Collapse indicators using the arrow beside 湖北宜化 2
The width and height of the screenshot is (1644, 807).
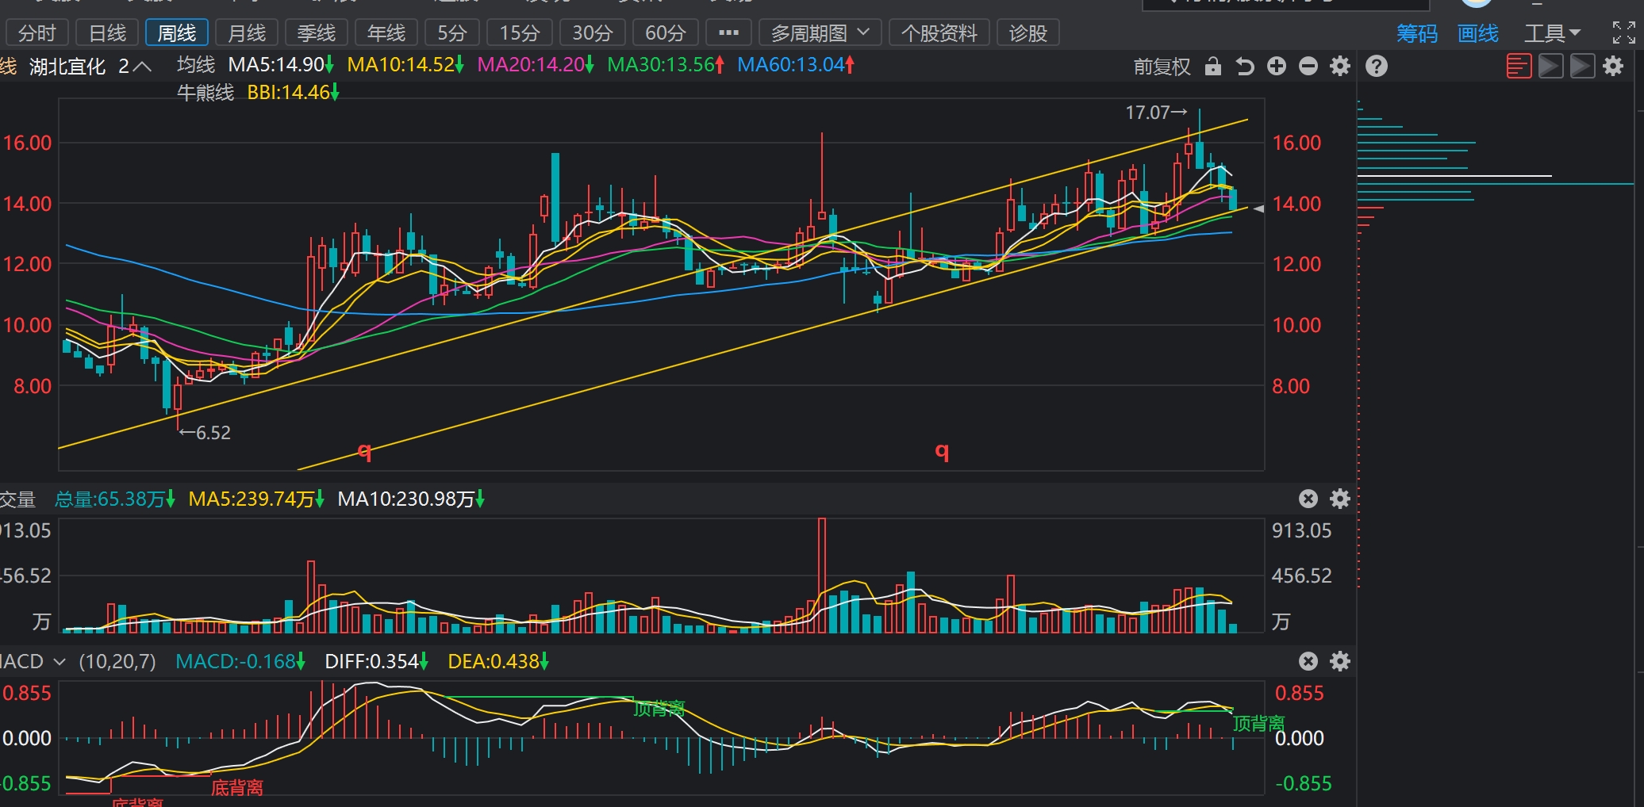(x=142, y=67)
